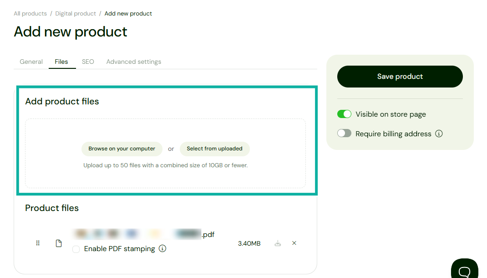Screen dimensions: 487x278
Task: Remove the uploaded PDF using the X icon
Action: click(x=294, y=243)
